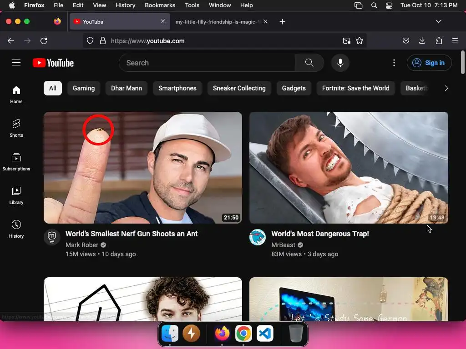Screen dimensions: 466x349
Task: Open the Firefox File menu
Action: coord(59,5)
